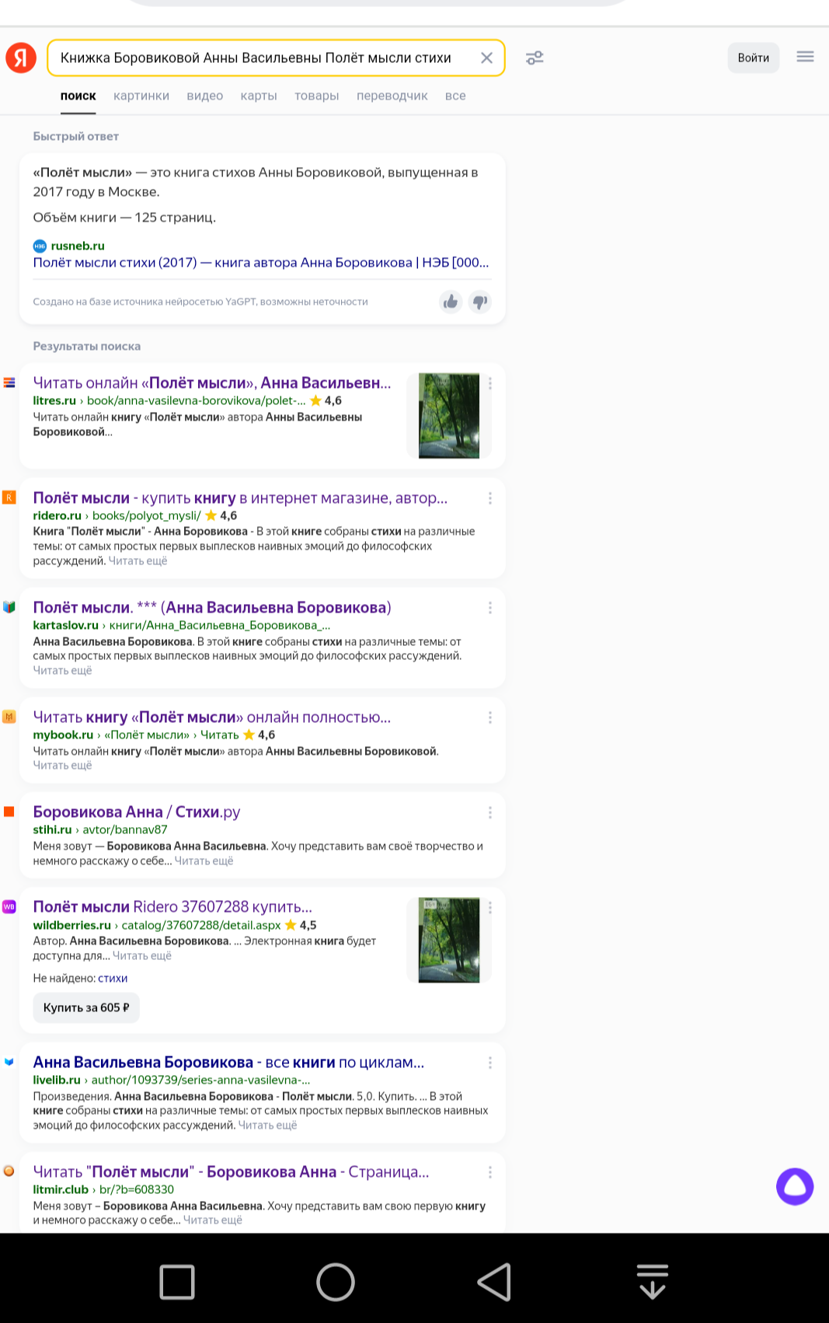Open the Полёт мысли Ridero wildberries result
This screenshot has width=829, height=1323.
pos(172,906)
